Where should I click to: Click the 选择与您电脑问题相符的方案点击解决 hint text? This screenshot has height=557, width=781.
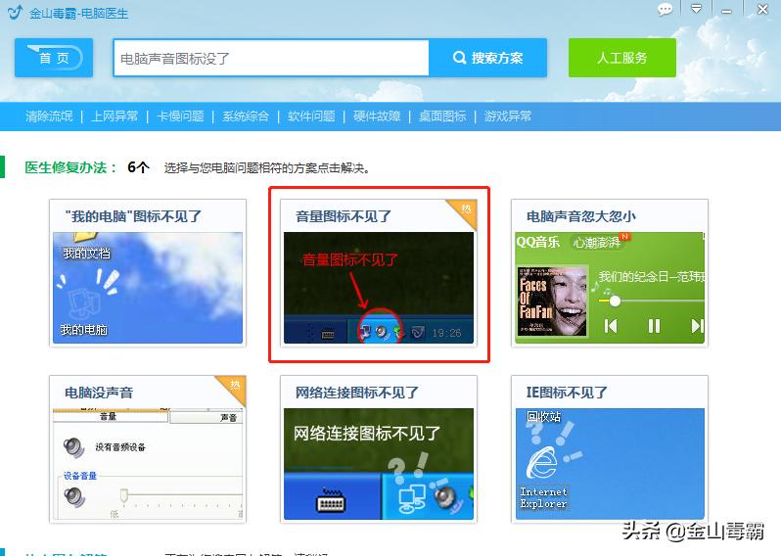point(267,168)
